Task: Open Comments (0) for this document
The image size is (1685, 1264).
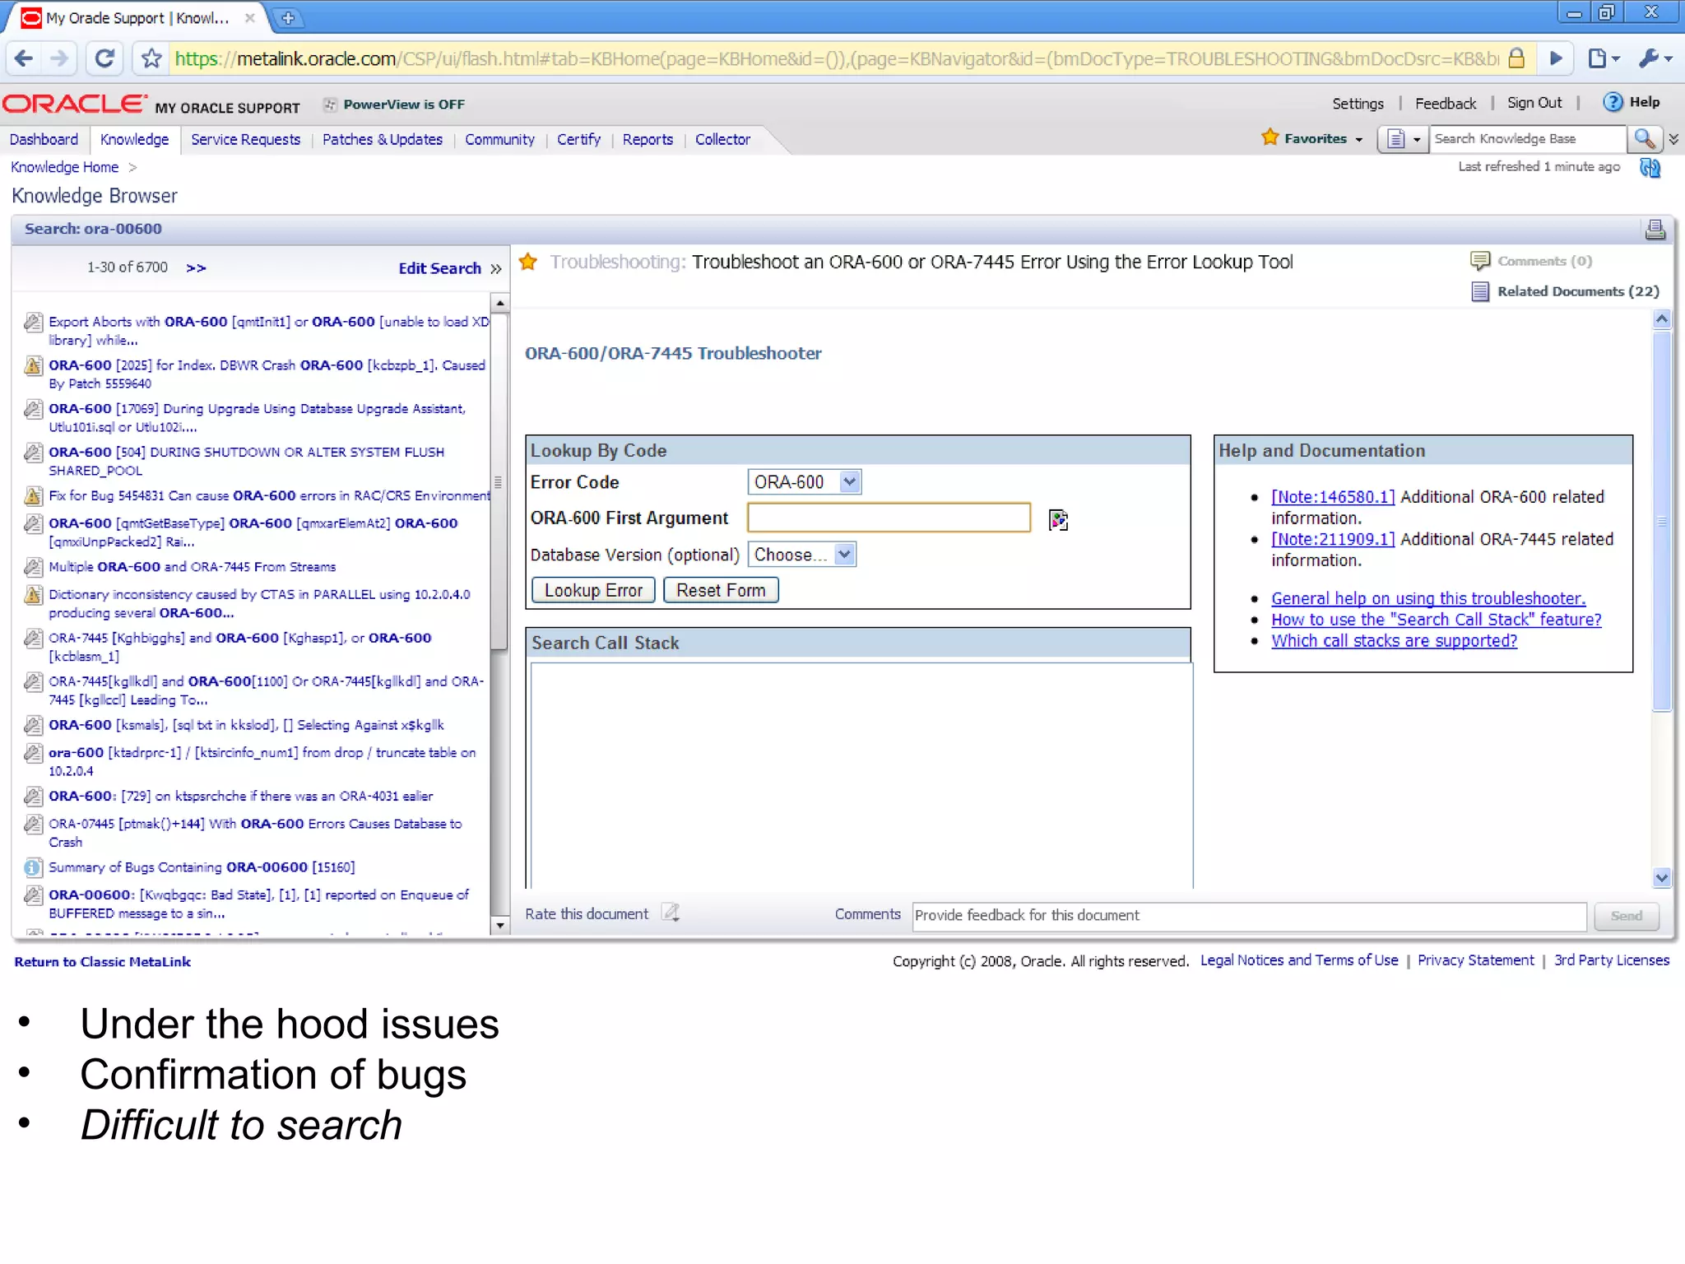Action: click(1532, 261)
